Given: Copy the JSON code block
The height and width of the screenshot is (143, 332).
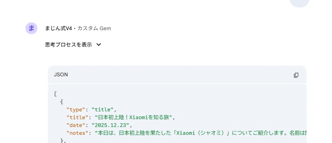Looking at the screenshot, I should coord(296,75).
